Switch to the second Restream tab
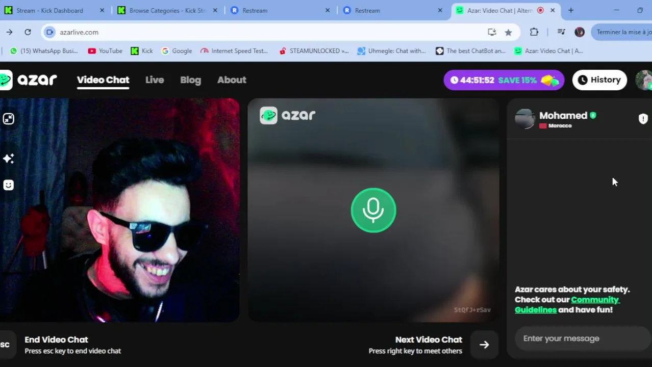The height and width of the screenshot is (367, 652). (392, 10)
